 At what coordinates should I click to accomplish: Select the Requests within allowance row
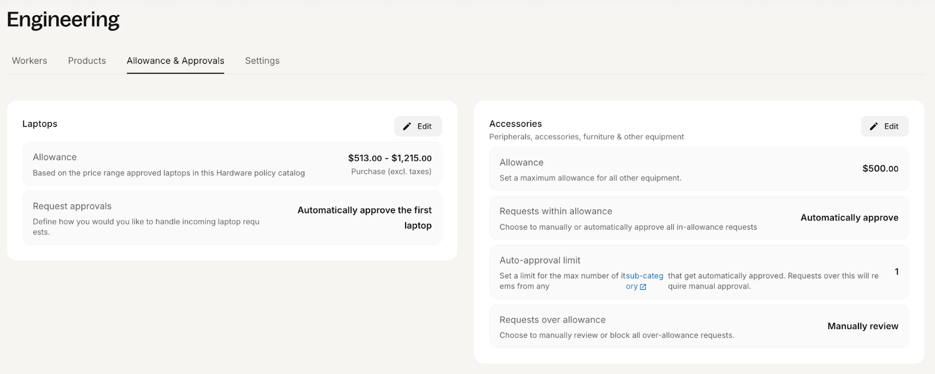pos(699,218)
